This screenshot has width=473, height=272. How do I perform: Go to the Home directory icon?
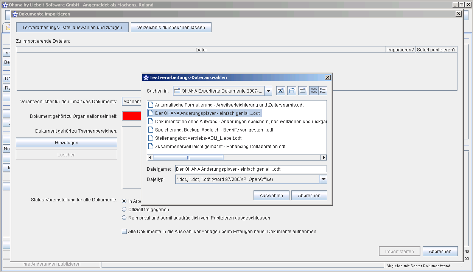[292, 91]
